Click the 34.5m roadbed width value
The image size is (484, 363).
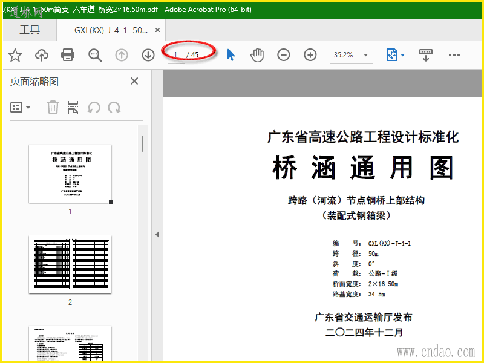(376, 294)
